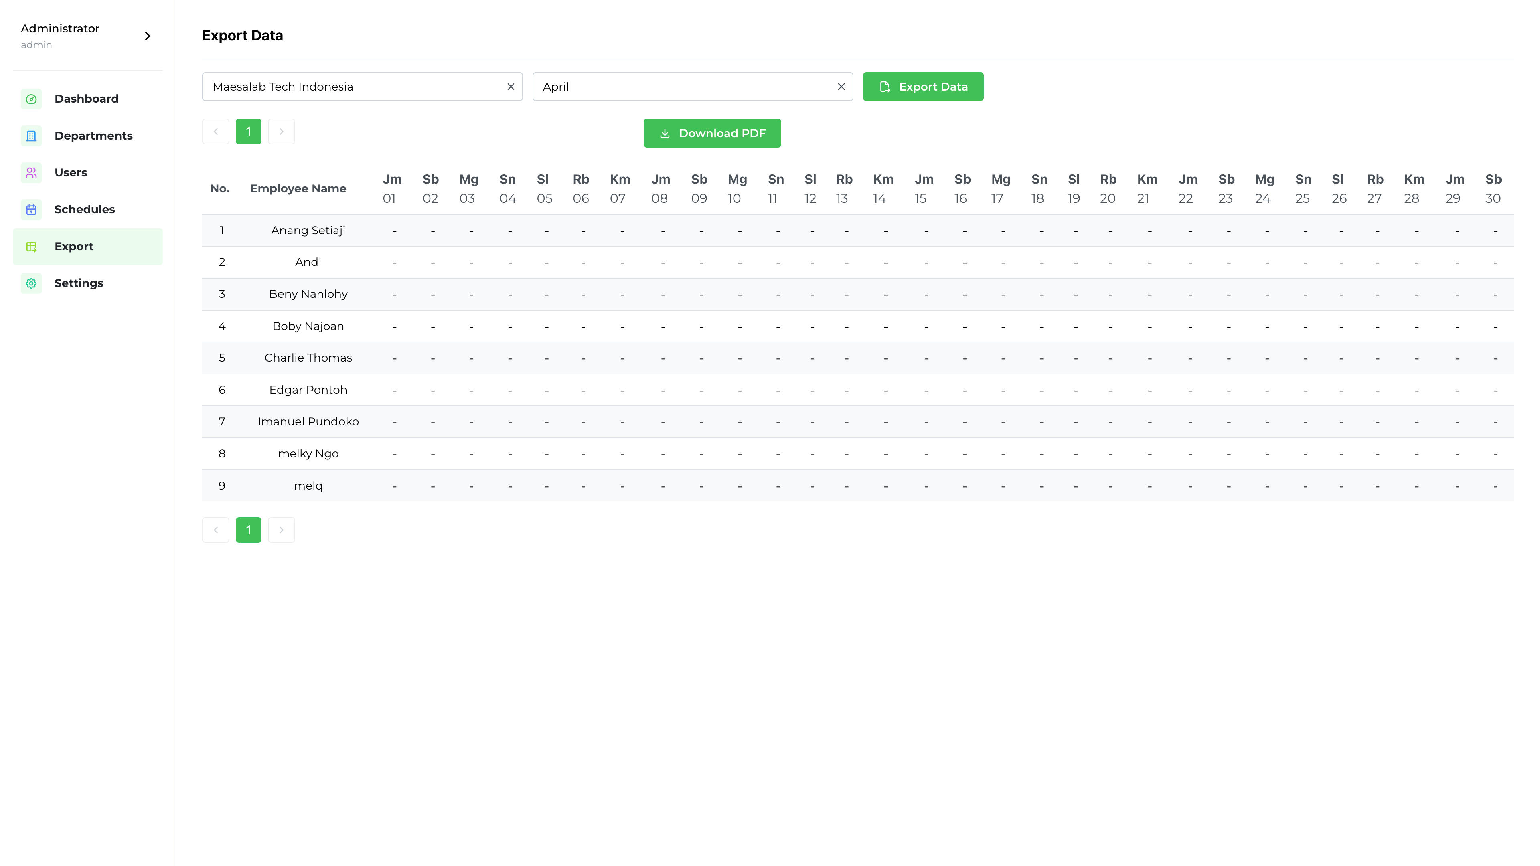This screenshot has height=866, width=1540.
Task: Go to the Settings menu item
Action: click(x=78, y=283)
